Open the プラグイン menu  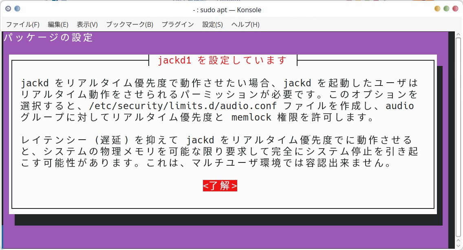(178, 24)
